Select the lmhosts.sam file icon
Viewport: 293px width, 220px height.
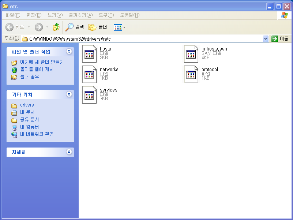191,54
